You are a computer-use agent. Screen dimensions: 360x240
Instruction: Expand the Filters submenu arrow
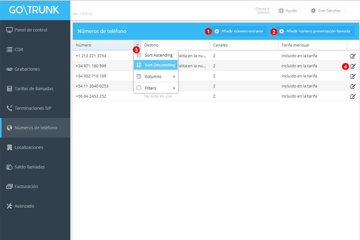tap(174, 88)
